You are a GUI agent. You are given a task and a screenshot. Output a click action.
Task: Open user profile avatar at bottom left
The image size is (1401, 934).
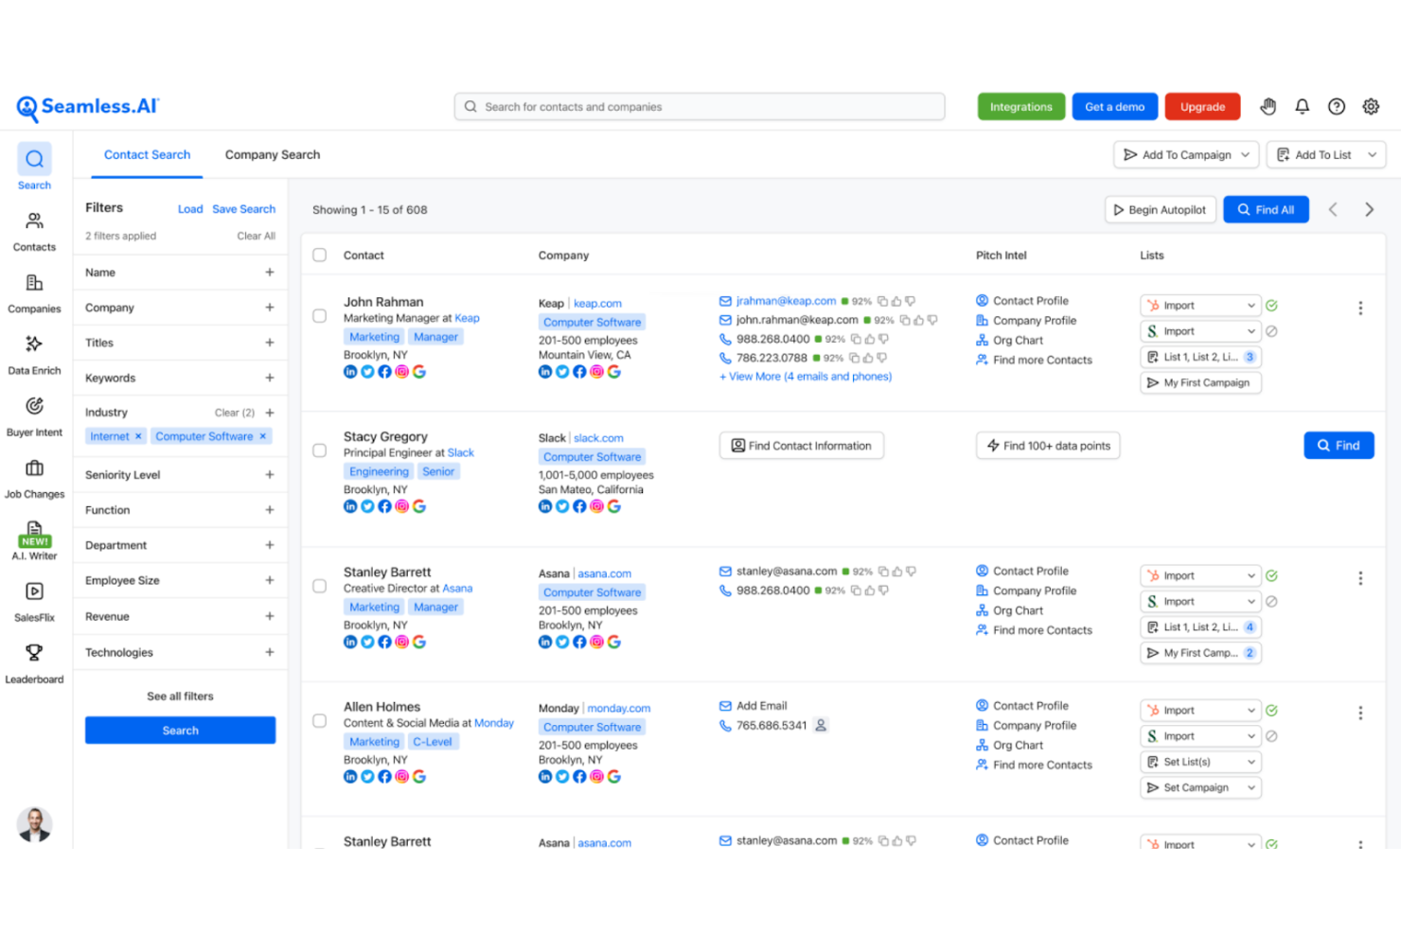coord(35,825)
